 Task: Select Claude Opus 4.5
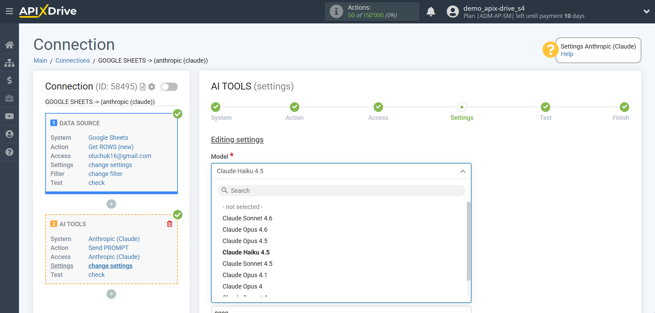[245, 241]
